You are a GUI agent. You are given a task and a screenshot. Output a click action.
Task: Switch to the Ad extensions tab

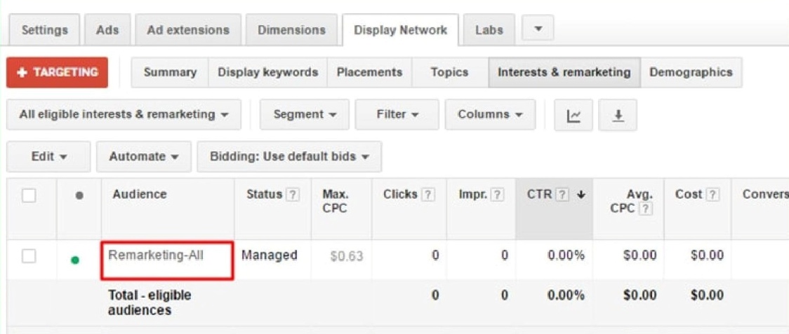(x=187, y=30)
